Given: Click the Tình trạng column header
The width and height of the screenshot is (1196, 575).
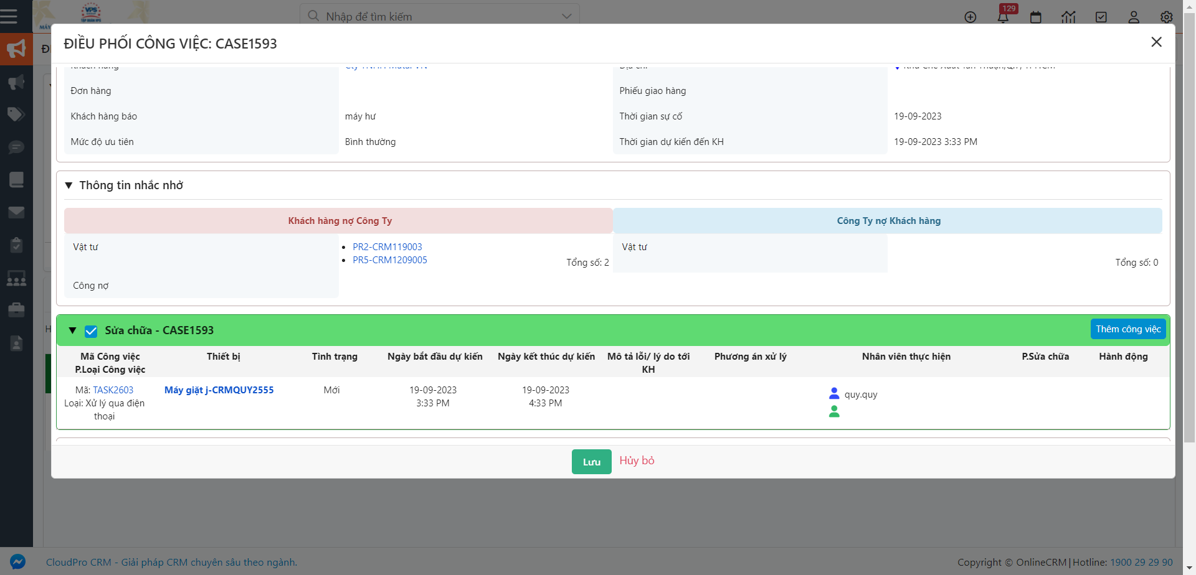Looking at the screenshot, I should click(x=335, y=357).
